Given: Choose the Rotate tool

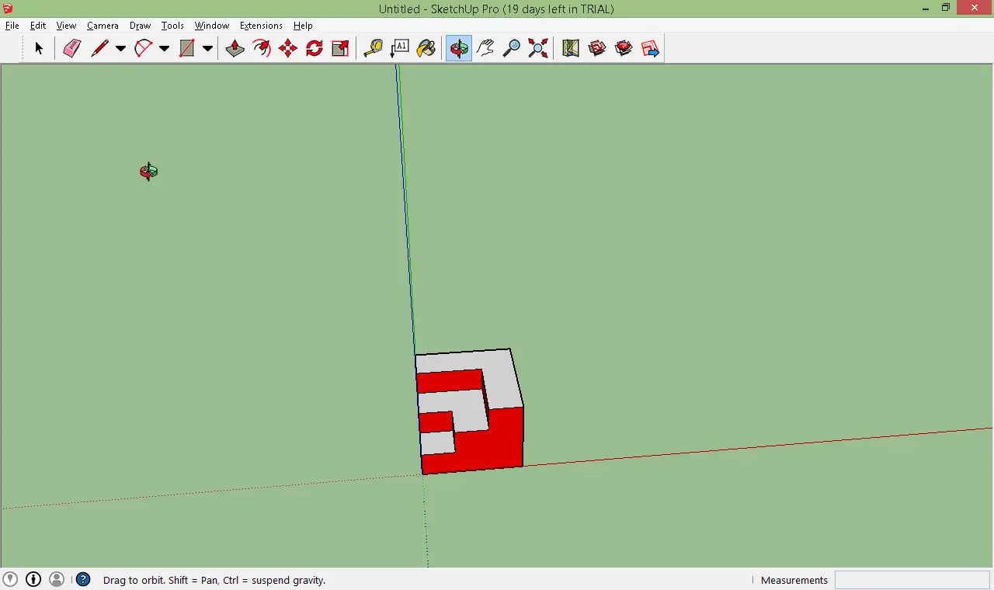Looking at the screenshot, I should (314, 48).
